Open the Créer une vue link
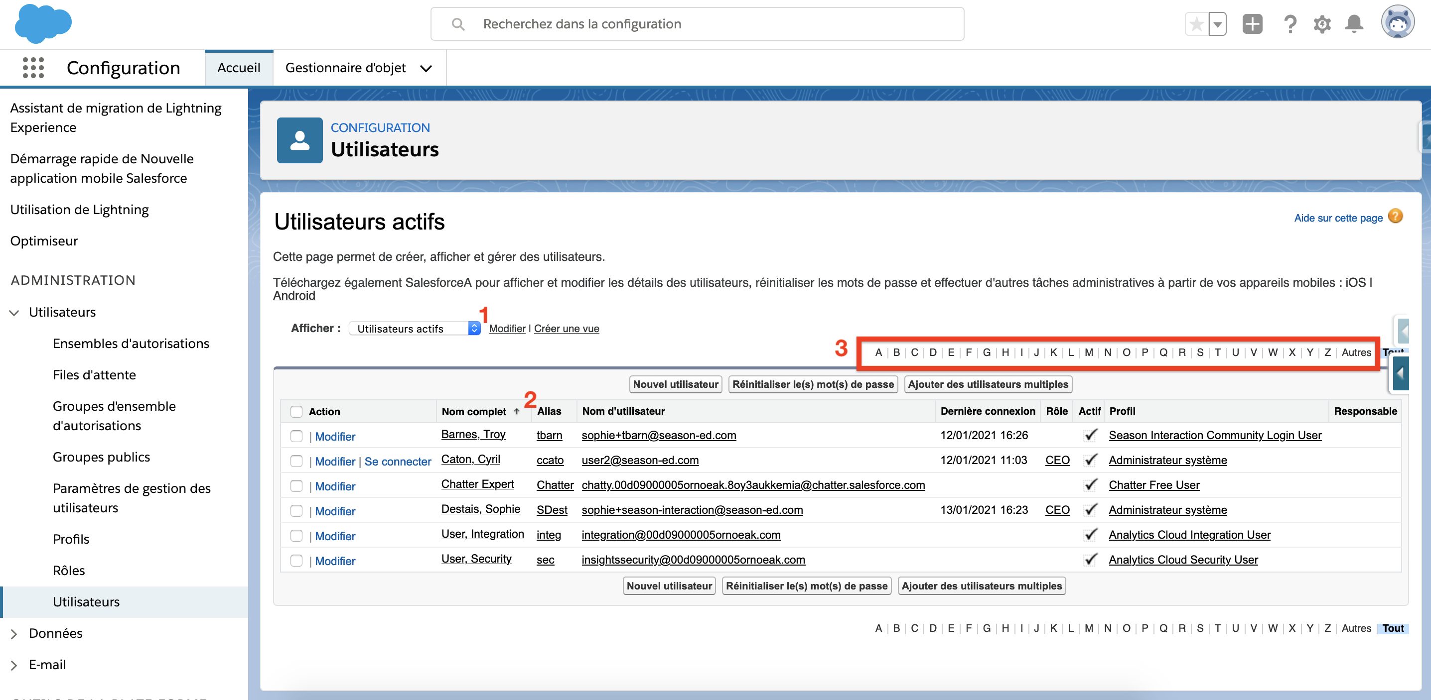Viewport: 1431px width, 700px height. click(567, 328)
